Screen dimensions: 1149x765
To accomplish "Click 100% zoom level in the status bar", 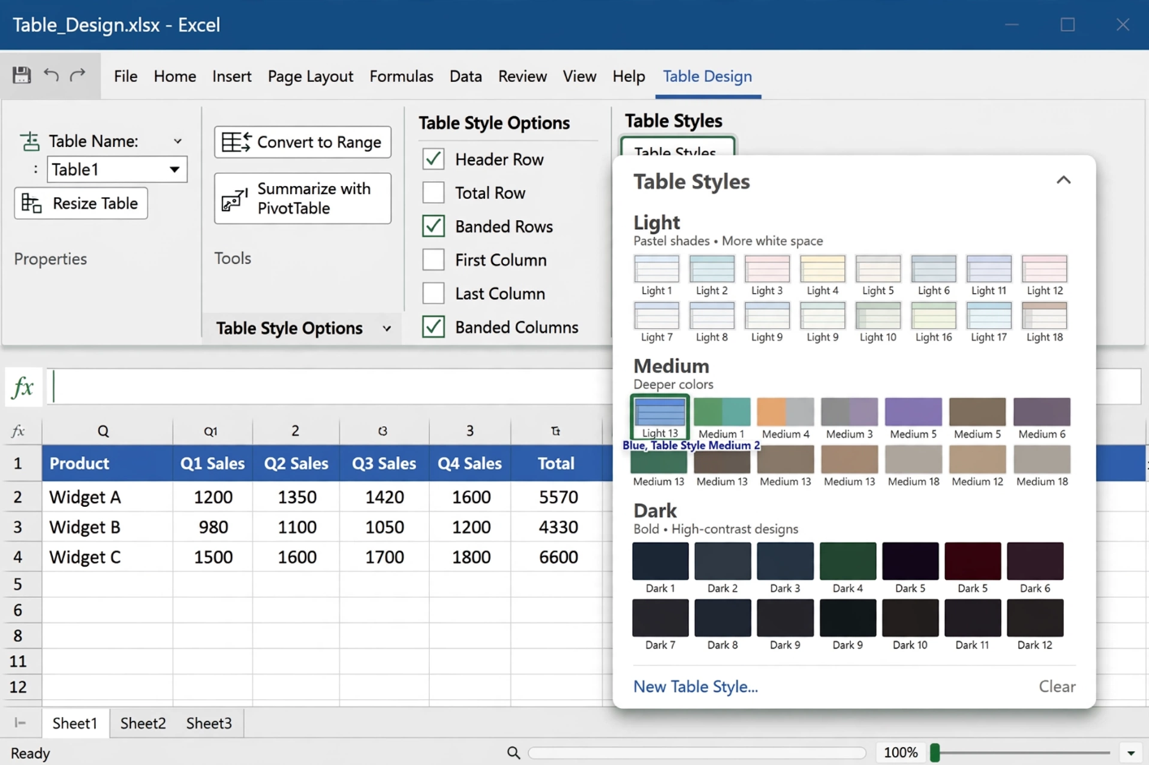I will [x=900, y=753].
